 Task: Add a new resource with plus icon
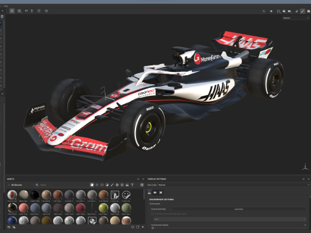[143, 227]
